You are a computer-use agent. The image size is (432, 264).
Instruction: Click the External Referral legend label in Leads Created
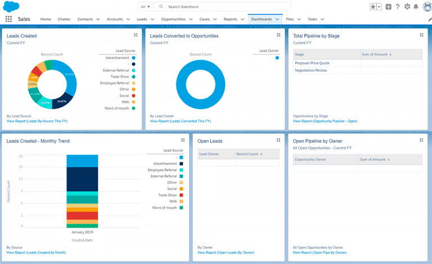[x=116, y=70]
